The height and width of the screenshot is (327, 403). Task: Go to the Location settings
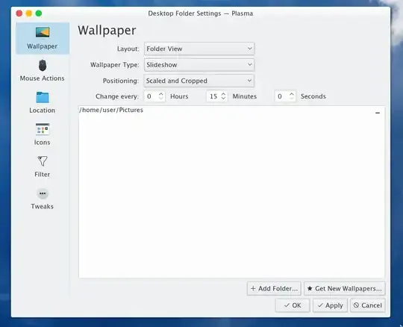click(43, 102)
